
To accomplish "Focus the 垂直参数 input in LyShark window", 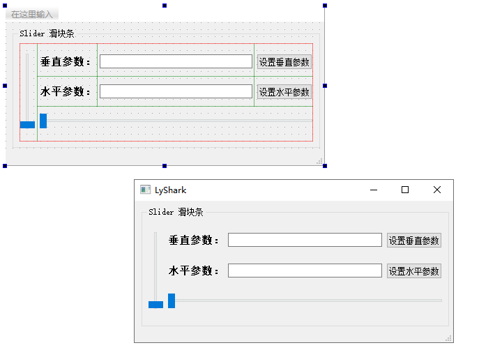I will point(305,240).
